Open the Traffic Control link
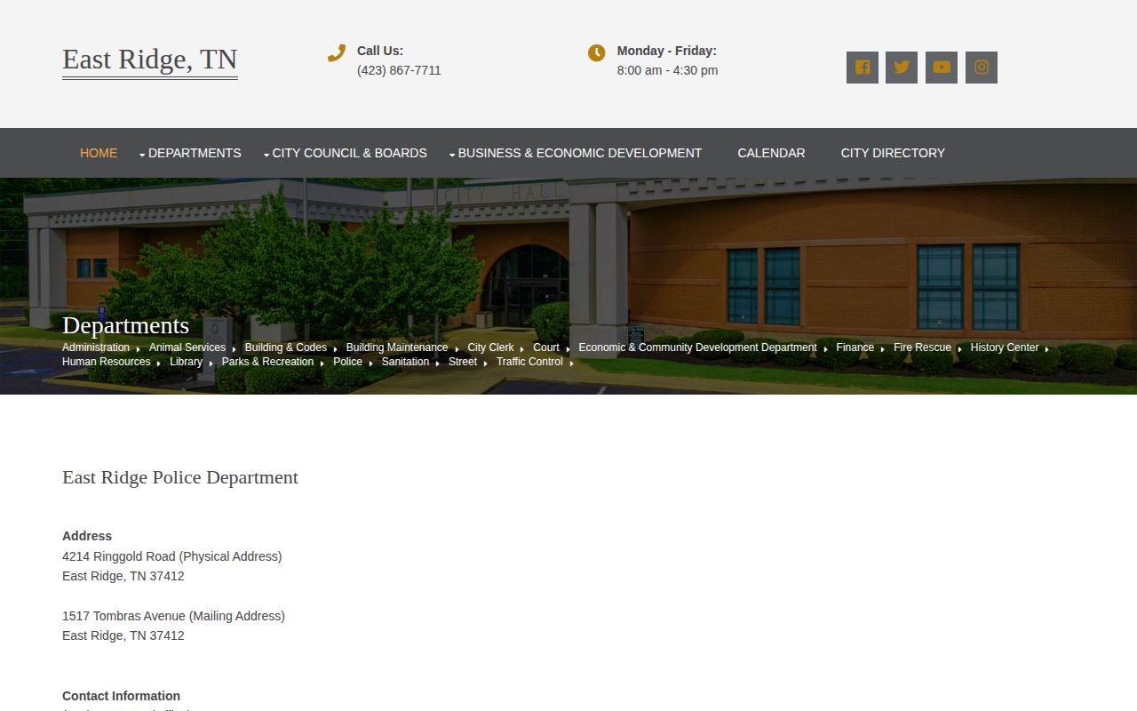The image size is (1137, 711). (529, 362)
